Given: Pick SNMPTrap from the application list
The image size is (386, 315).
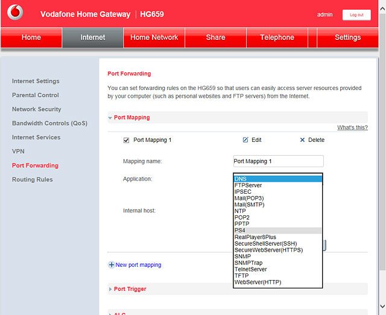Looking at the screenshot, I should (x=277, y=262).
